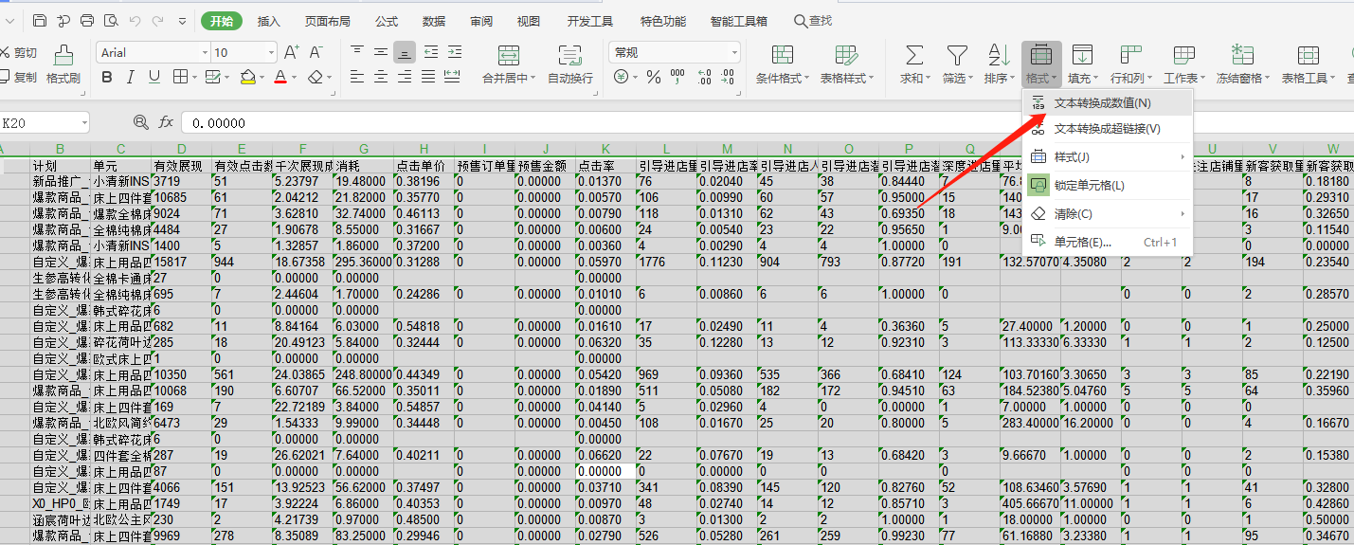This screenshot has width=1354, height=545.
Task: Apply percent style format
Action: click(x=654, y=78)
